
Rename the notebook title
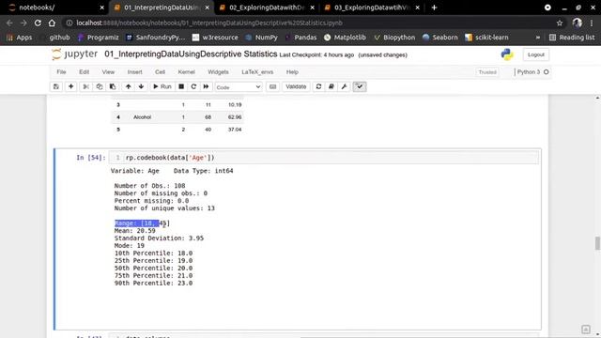click(191, 54)
